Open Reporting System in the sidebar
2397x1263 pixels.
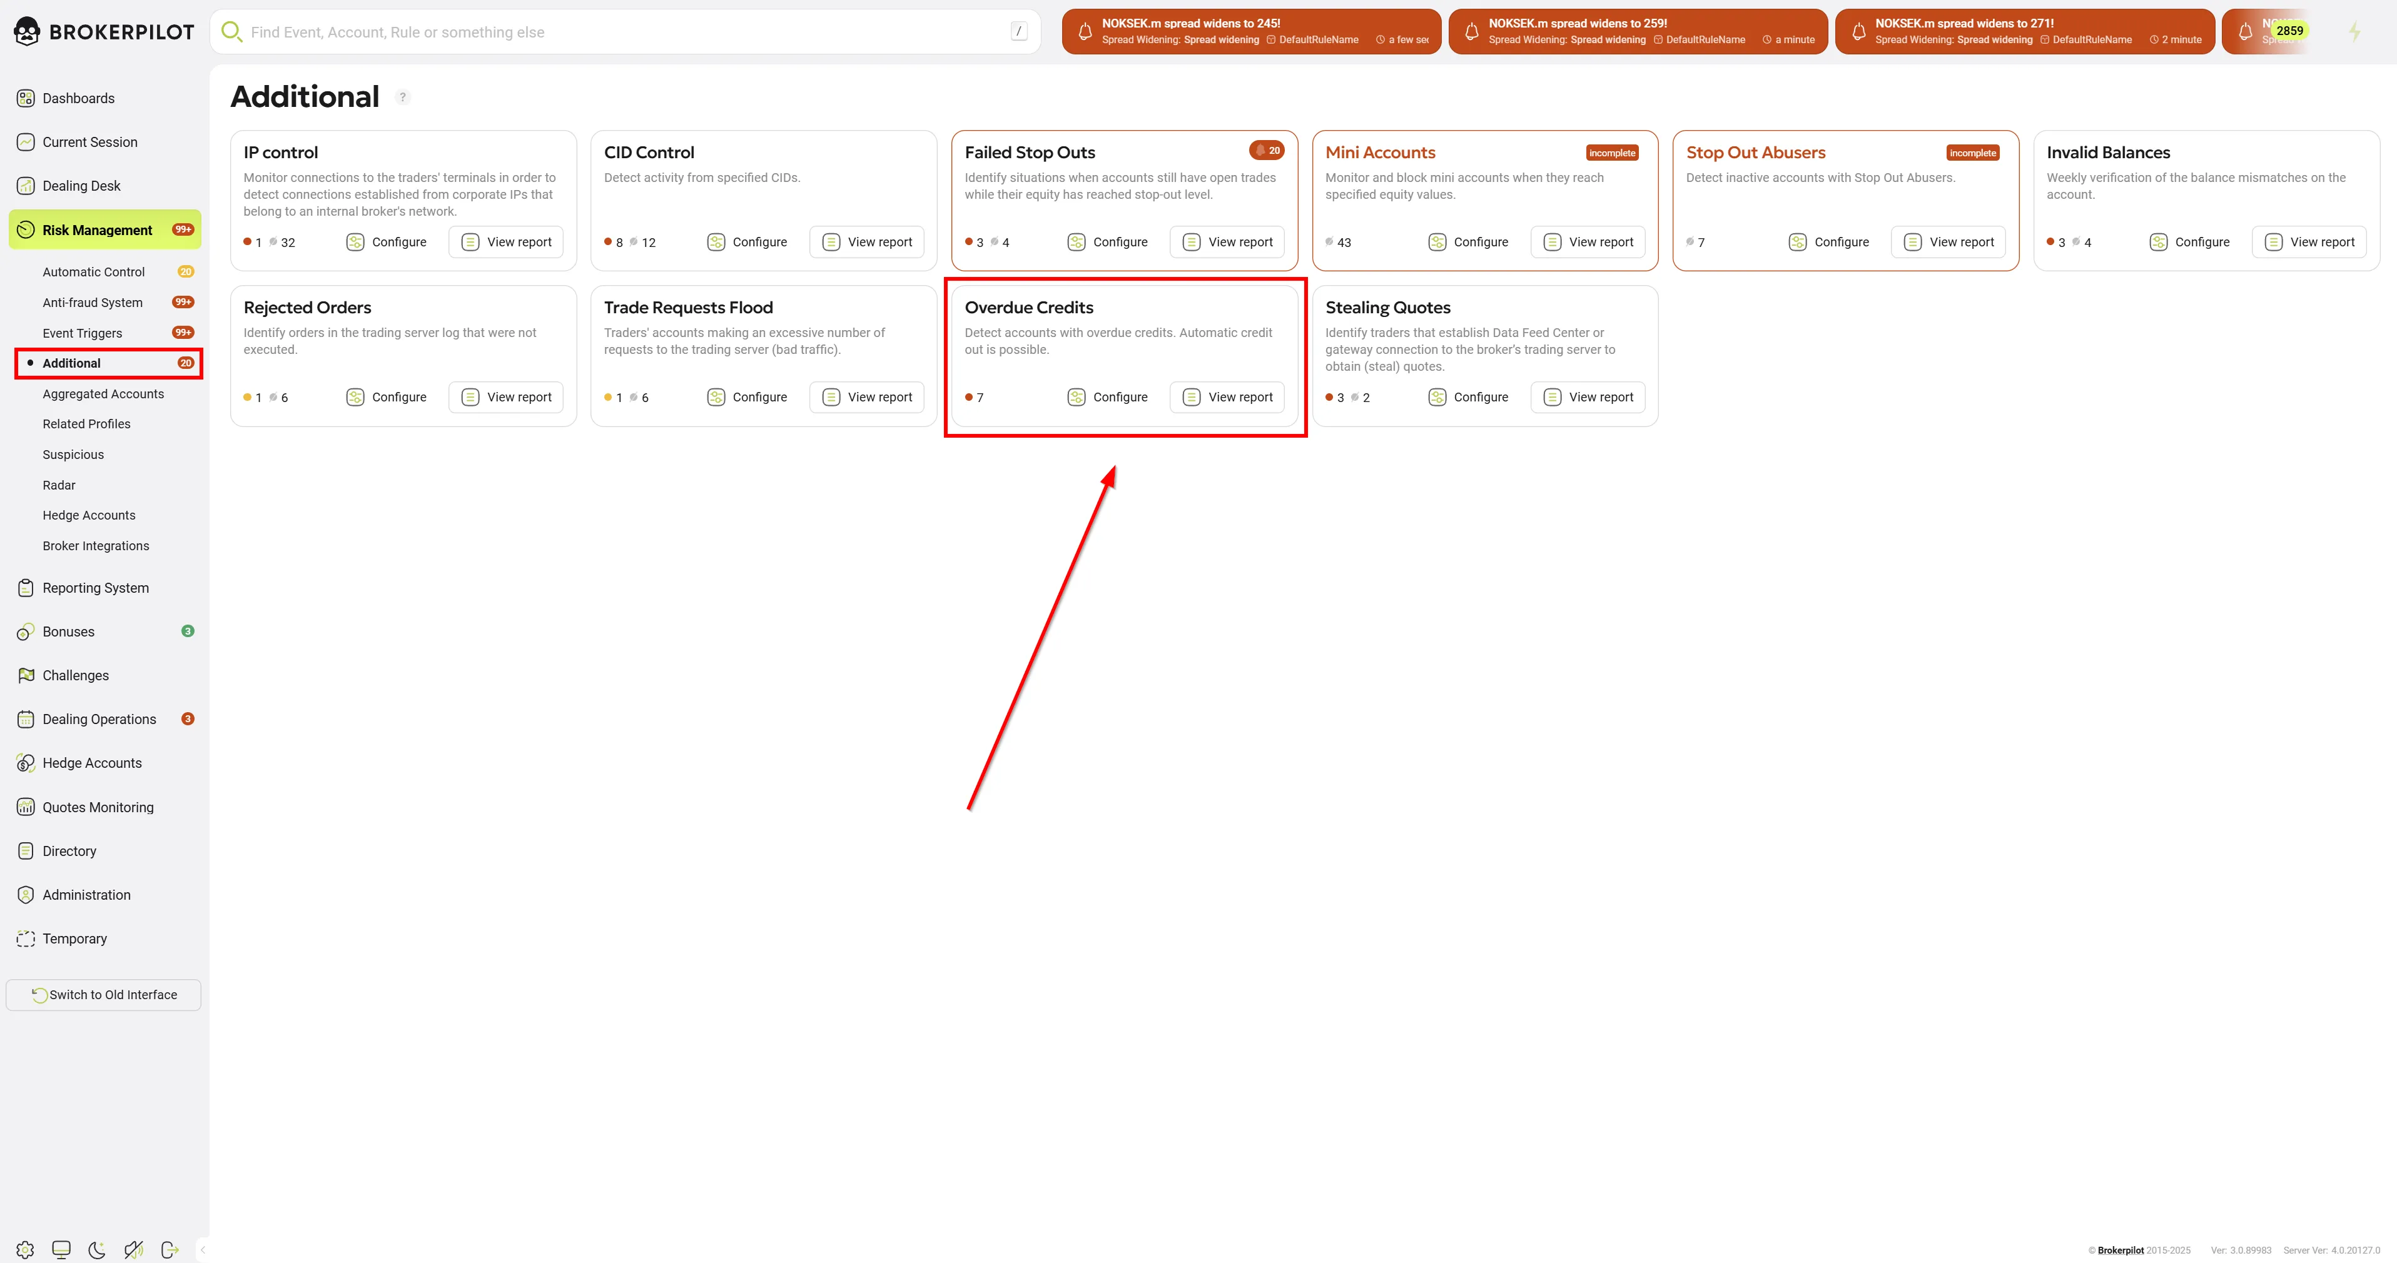click(104, 588)
